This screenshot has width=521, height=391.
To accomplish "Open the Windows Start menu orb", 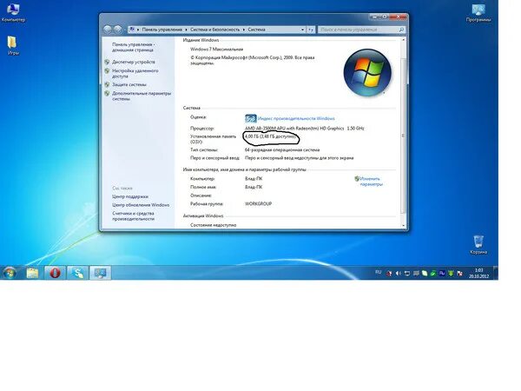I will (x=10, y=274).
